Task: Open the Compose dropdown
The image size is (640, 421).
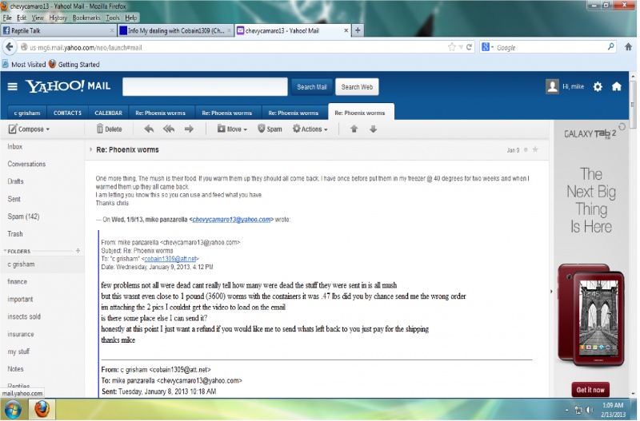Action: pyautogui.click(x=29, y=129)
